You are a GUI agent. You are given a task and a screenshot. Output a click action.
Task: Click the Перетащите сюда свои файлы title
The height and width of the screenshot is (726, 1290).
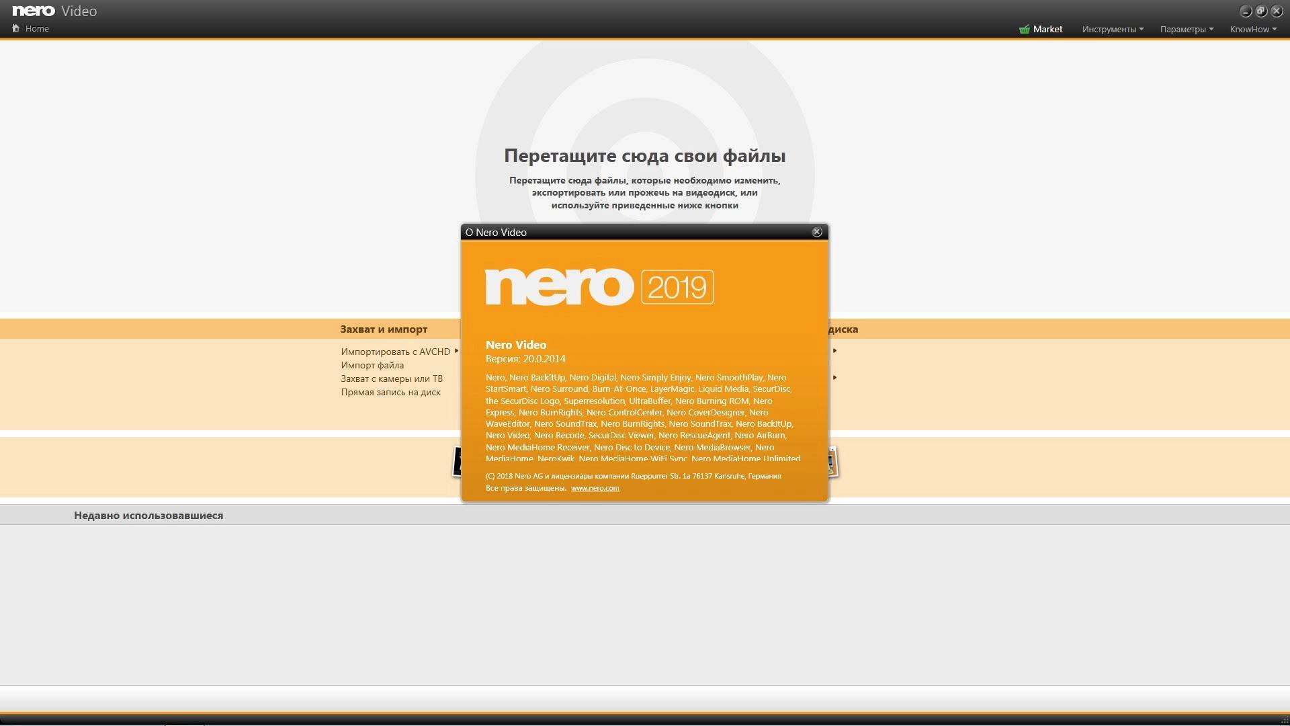coord(644,155)
